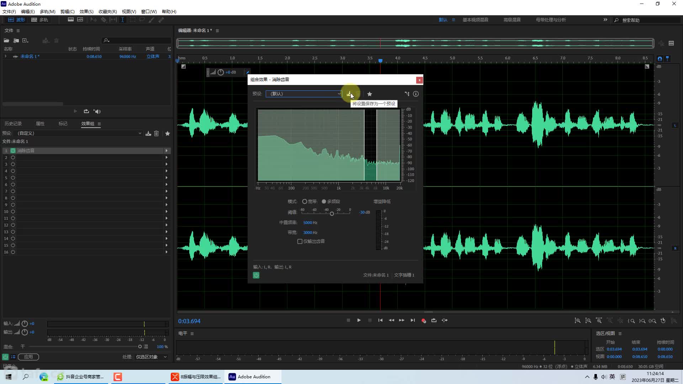Screen dimensions: 683x384
Task: Select the Broadband mode radio button
Action: [x=305, y=202]
